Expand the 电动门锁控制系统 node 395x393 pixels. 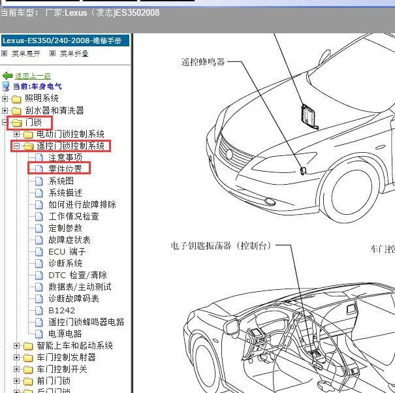pos(16,134)
